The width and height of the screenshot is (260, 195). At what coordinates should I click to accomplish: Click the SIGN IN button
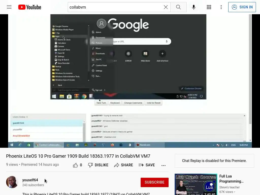click(242, 7)
